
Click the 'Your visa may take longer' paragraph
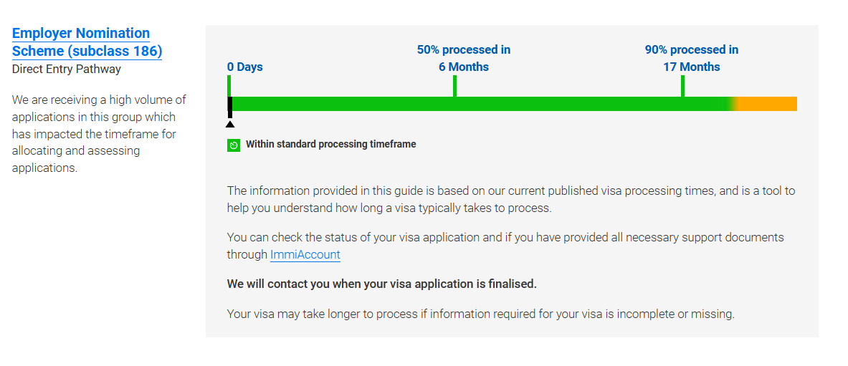pos(481,314)
